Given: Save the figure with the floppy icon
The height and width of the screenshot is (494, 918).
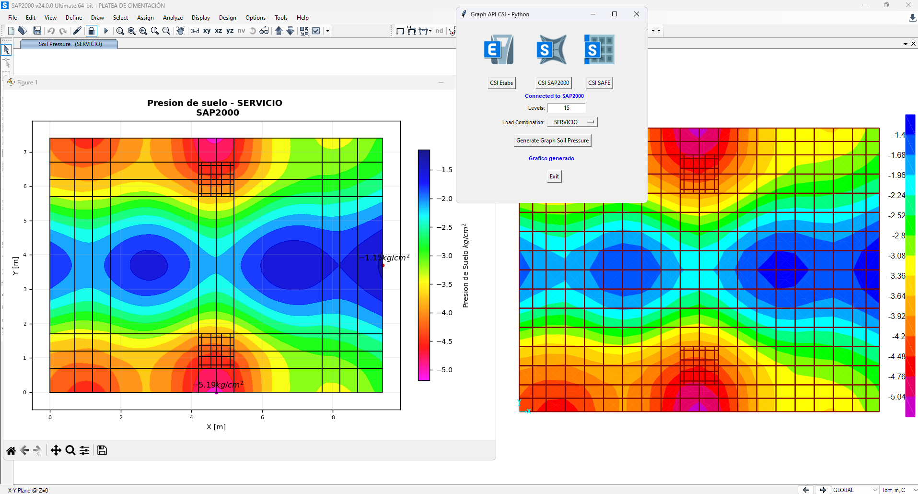Looking at the screenshot, I should click(102, 450).
